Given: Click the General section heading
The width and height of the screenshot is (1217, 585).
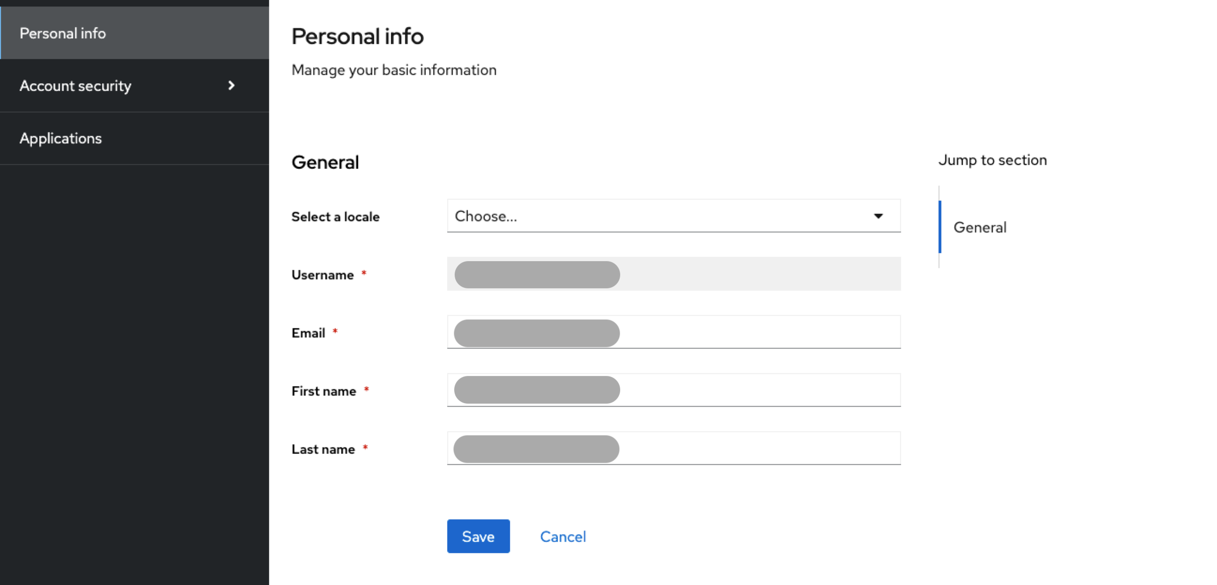Looking at the screenshot, I should coord(325,163).
